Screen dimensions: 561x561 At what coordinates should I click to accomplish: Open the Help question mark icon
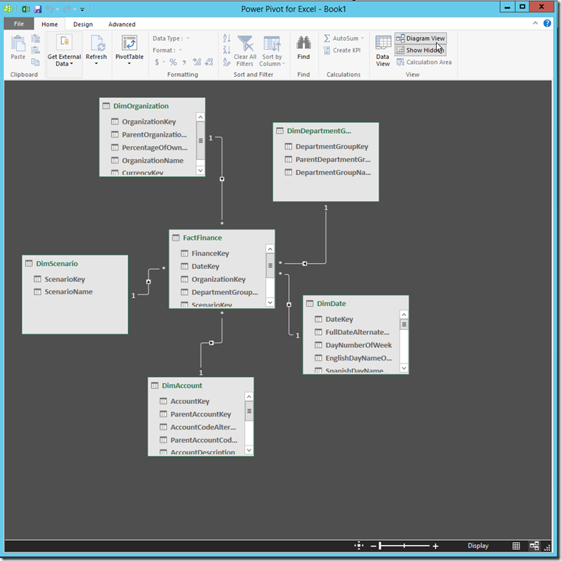[x=547, y=23]
